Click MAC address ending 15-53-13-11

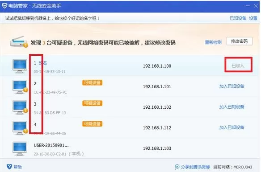[x=50, y=72]
